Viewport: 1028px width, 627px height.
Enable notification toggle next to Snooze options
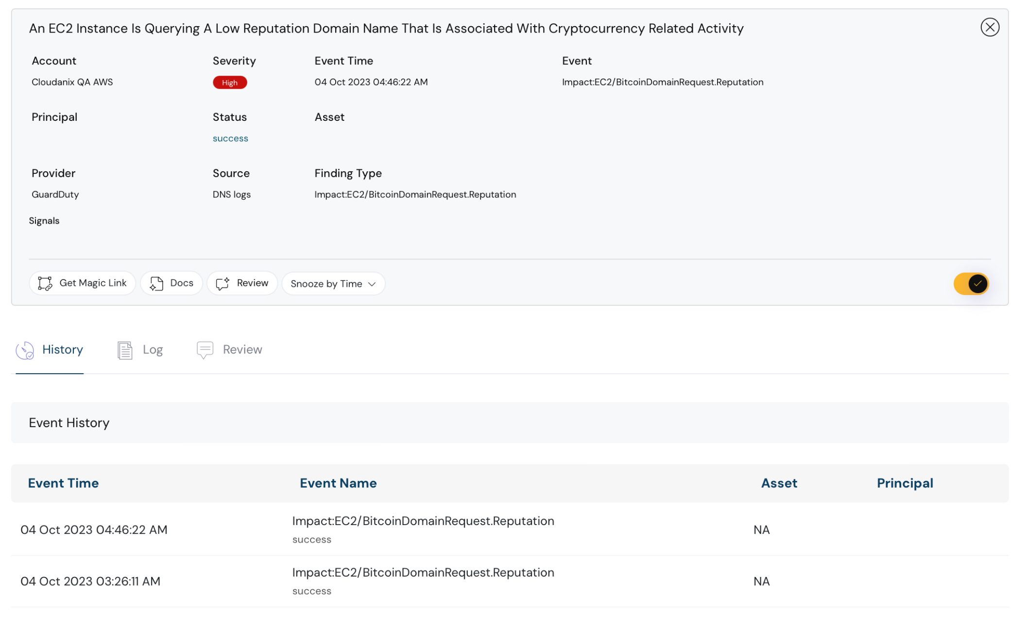tap(971, 283)
